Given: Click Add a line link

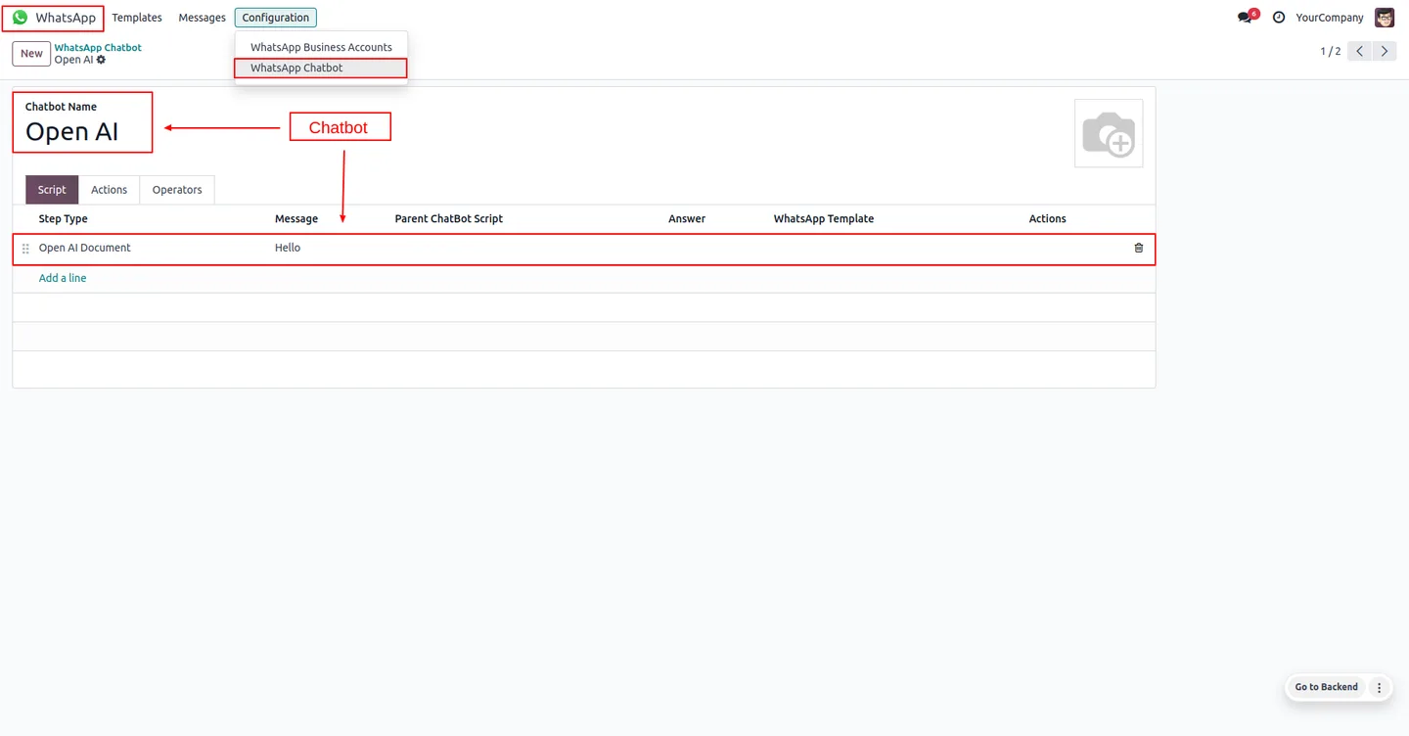Looking at the screenshot, I should pyautogui.click(x=63, y=278).
